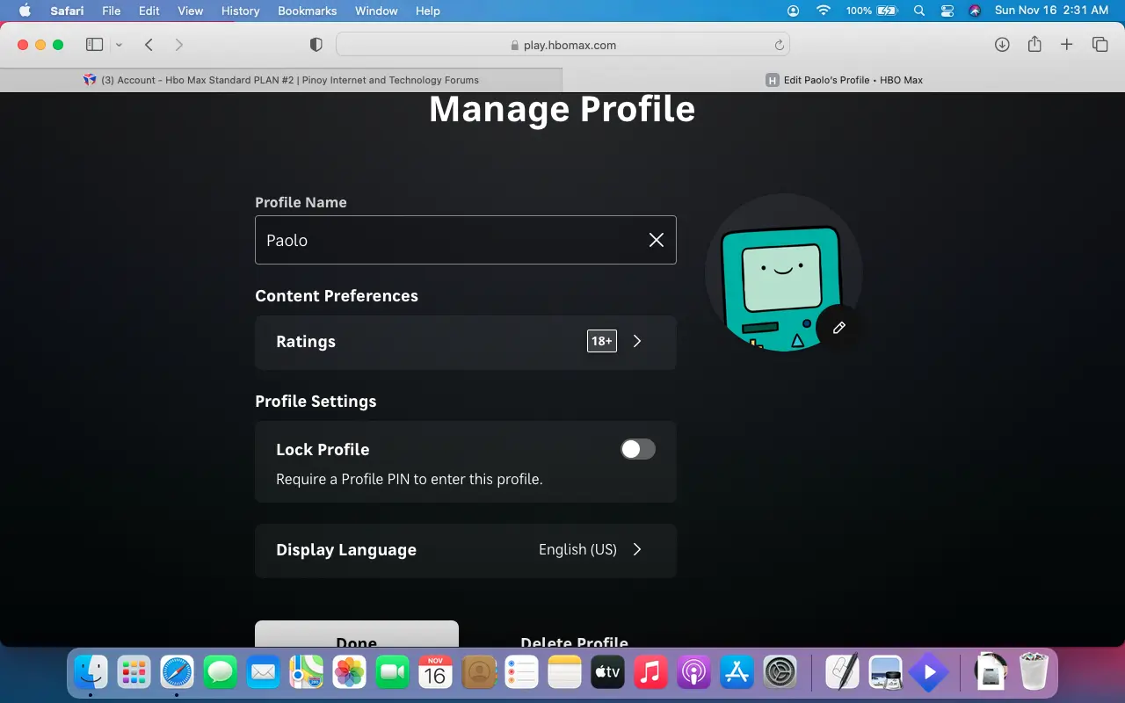Toggle the Safari sidebar icon

pyautogui.click(x=94, y=45)
